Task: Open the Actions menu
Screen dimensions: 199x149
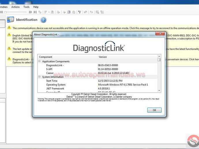Action: coord(16,7)
